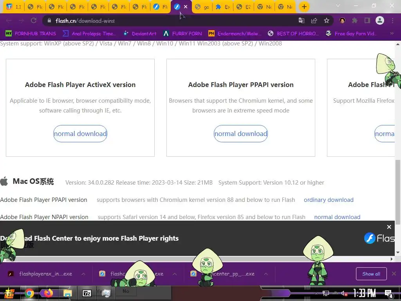401x301 pixels.
Task: Open a new tab with the plus button
Action: pos(304,7)
